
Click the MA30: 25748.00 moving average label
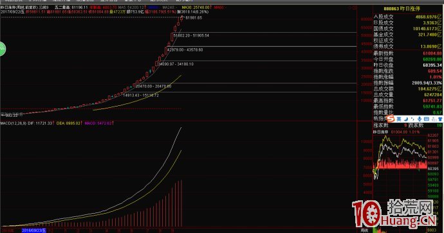(x=196, y=7)
